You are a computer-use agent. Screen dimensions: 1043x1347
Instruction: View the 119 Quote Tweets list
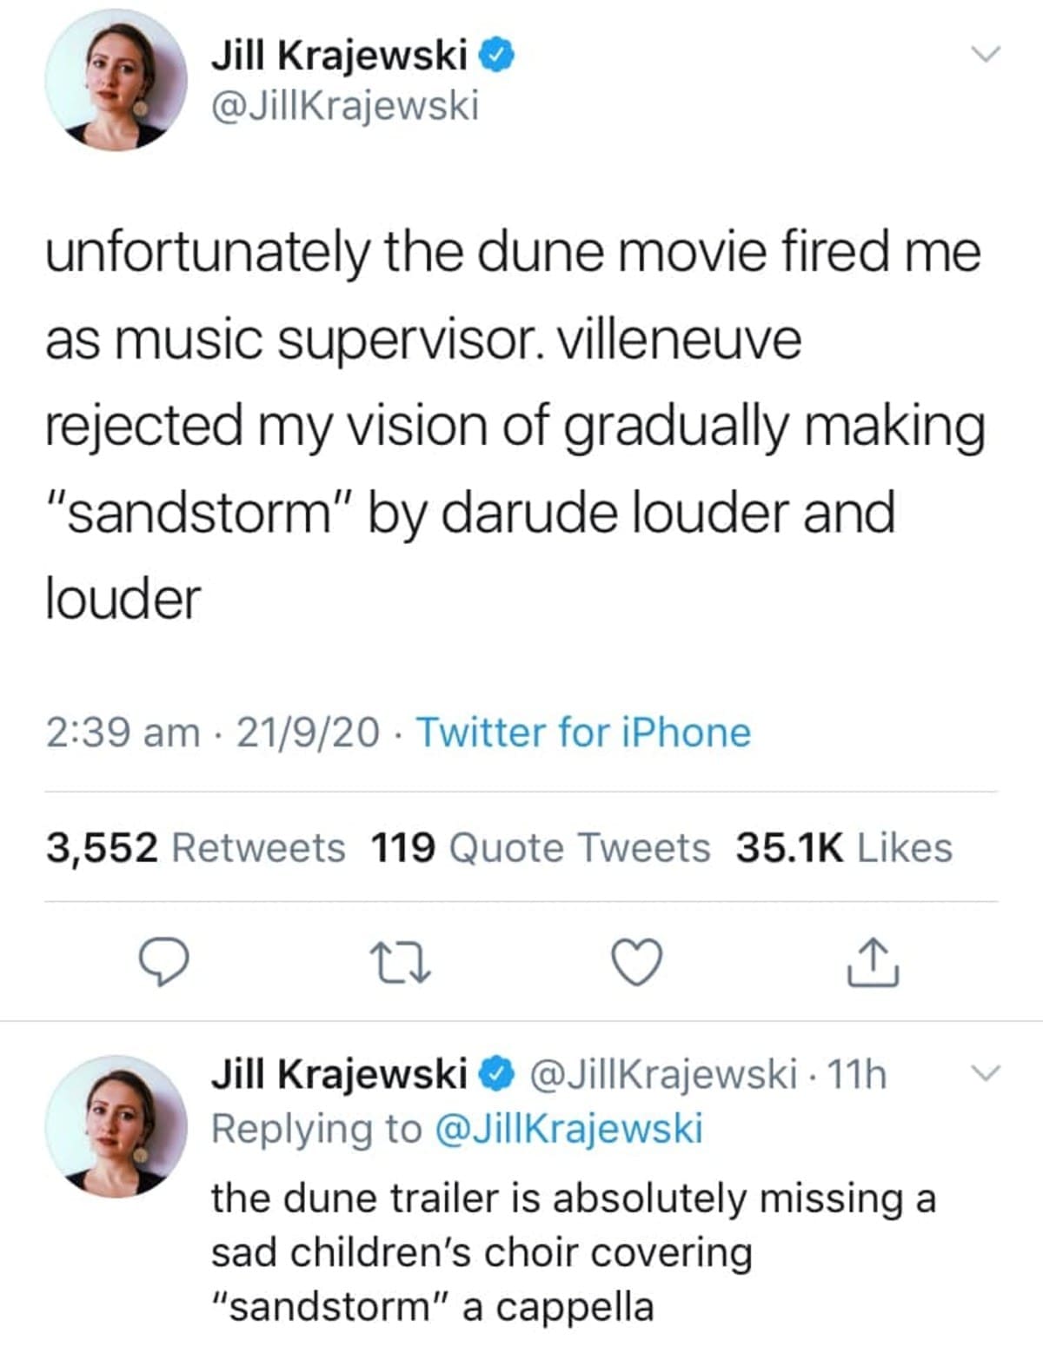pyautogui.click(x=540, y=847)
